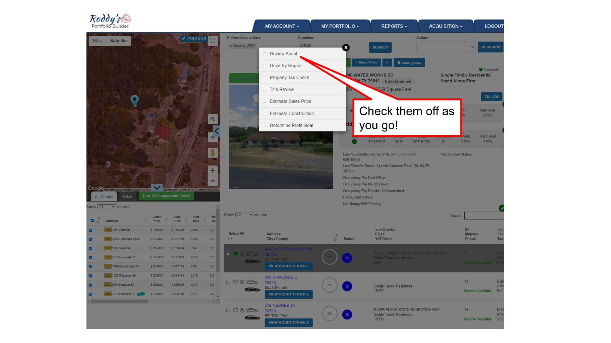
Task: View Roddy Profile for 310 W Avenue C
Action: (x=288, y=294)
